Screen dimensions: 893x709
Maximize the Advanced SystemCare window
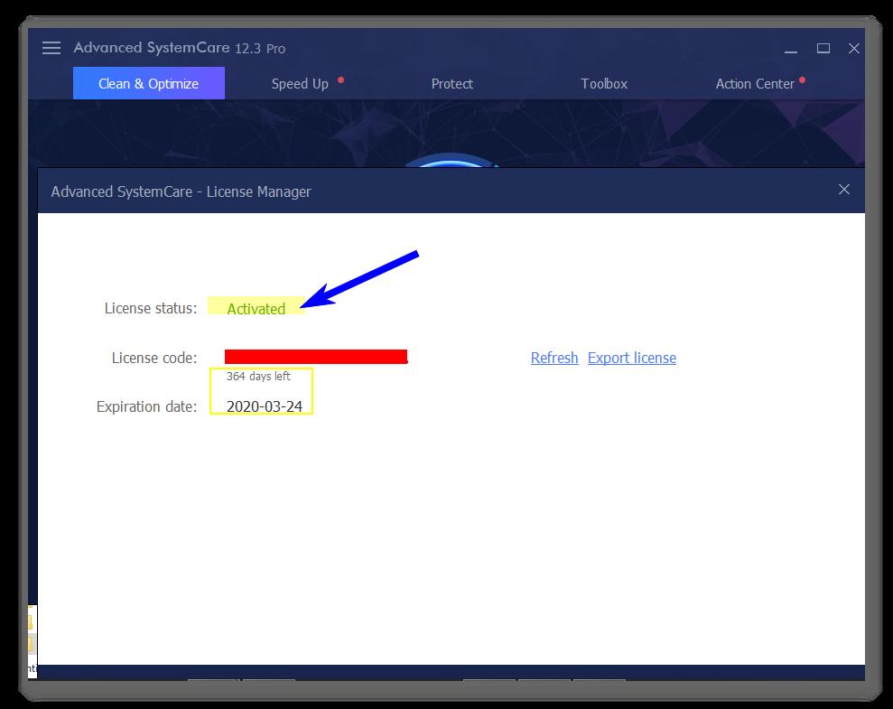[x=823, y=49]
